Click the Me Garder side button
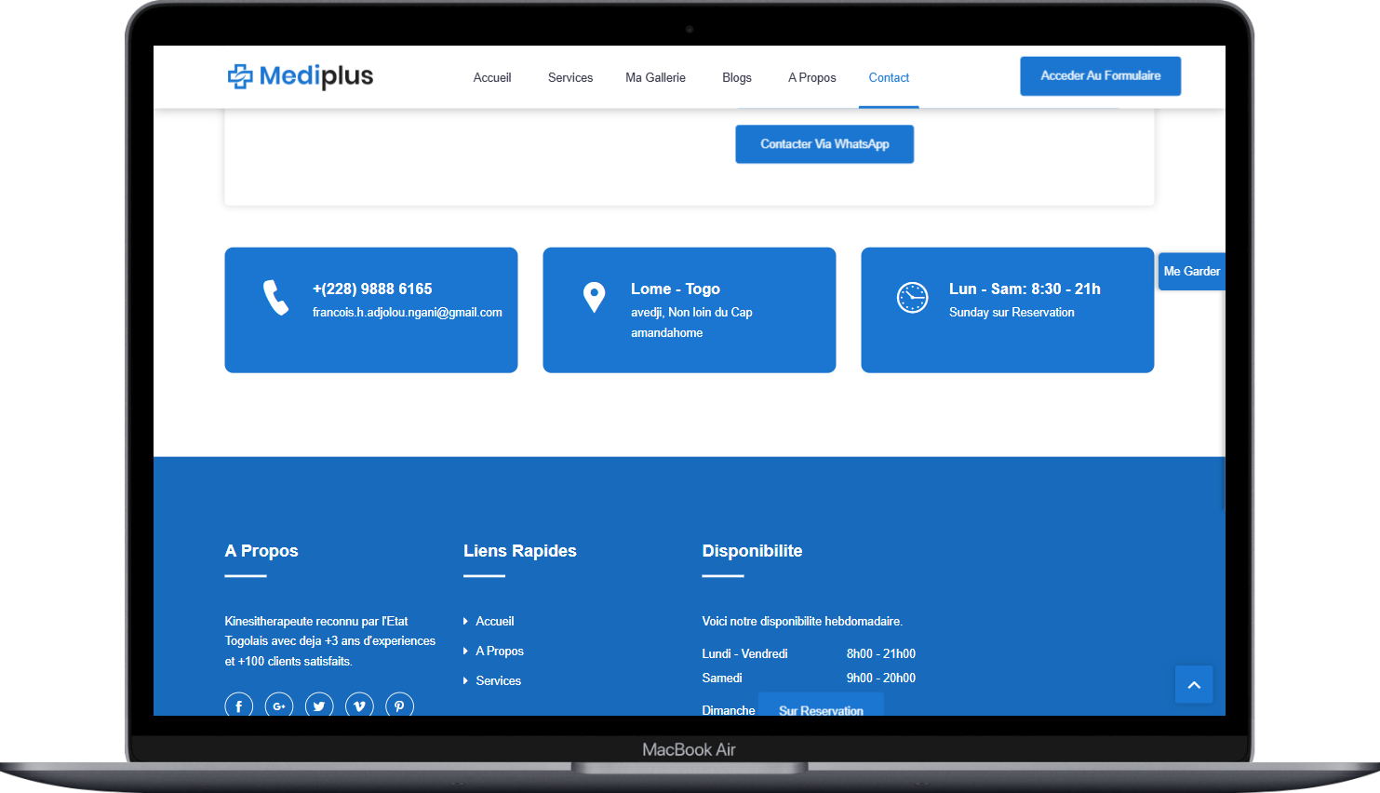 click(x=1191, y=272)
